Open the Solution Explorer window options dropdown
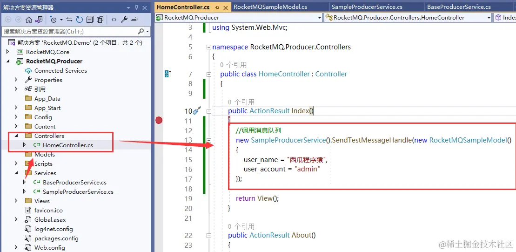The height and width of the screenshot is (252, 516). (x=129, y=7)
